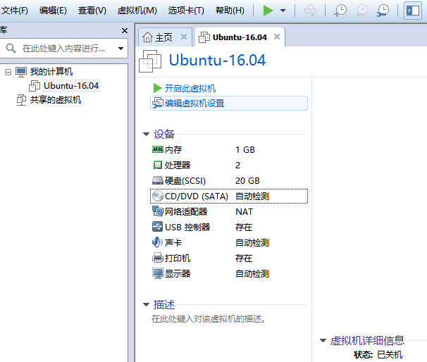Open the 声卡 device entry
The image size is (427, 362).
(x=229, y=243)
